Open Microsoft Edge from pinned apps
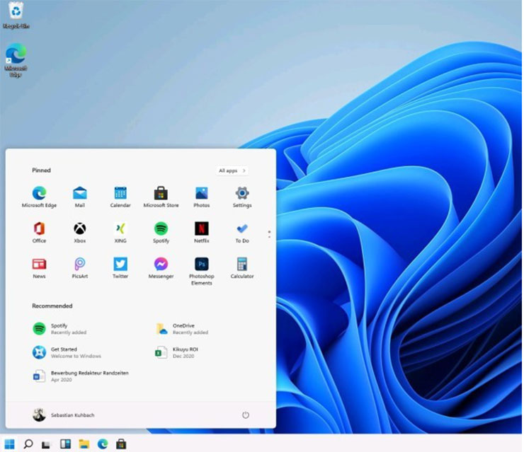 [x=39, y=197]
